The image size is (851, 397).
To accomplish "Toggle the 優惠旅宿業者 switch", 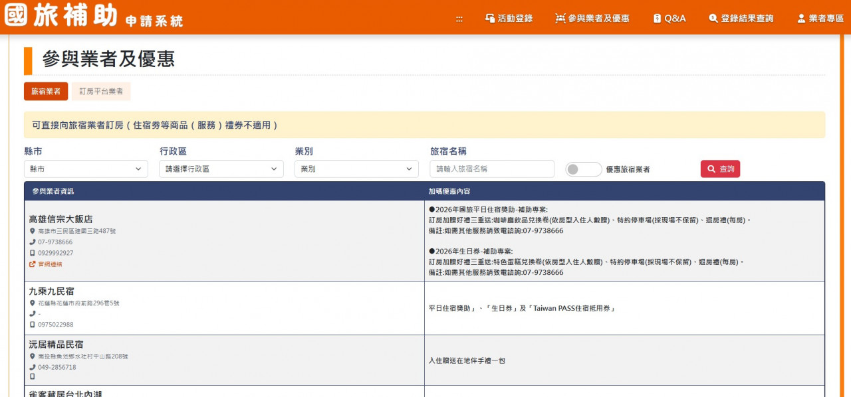I will [584, 169].
